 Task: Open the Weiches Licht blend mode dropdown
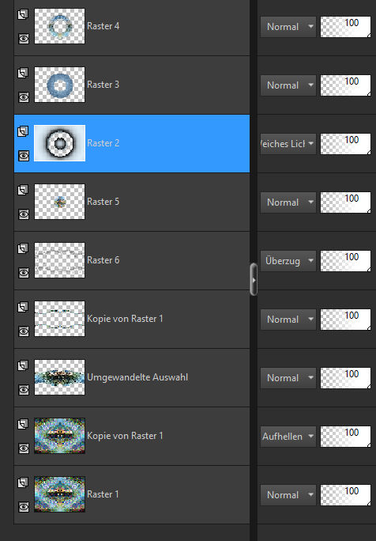[x=288, y=143]
